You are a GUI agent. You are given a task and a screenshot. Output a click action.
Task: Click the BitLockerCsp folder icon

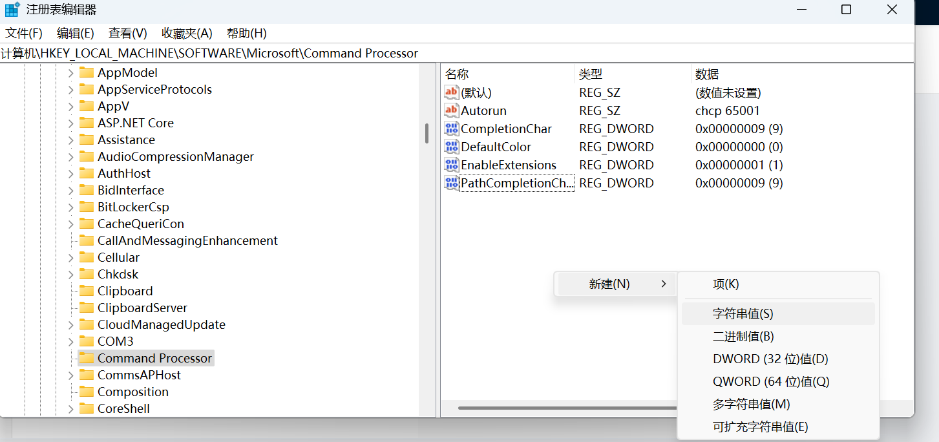coord(87,207)
